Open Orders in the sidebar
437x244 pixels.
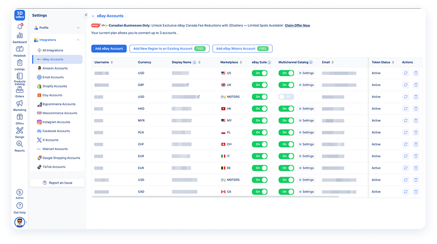click(20, 92)
